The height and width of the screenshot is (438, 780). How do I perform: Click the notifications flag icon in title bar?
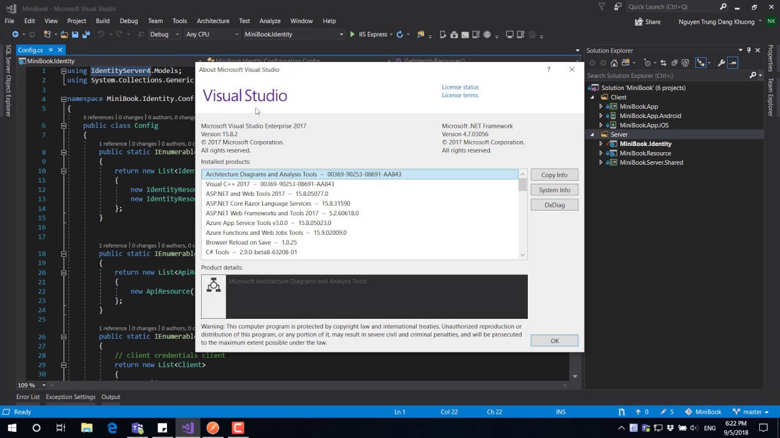pyautogui.click(x=602, y=7)
